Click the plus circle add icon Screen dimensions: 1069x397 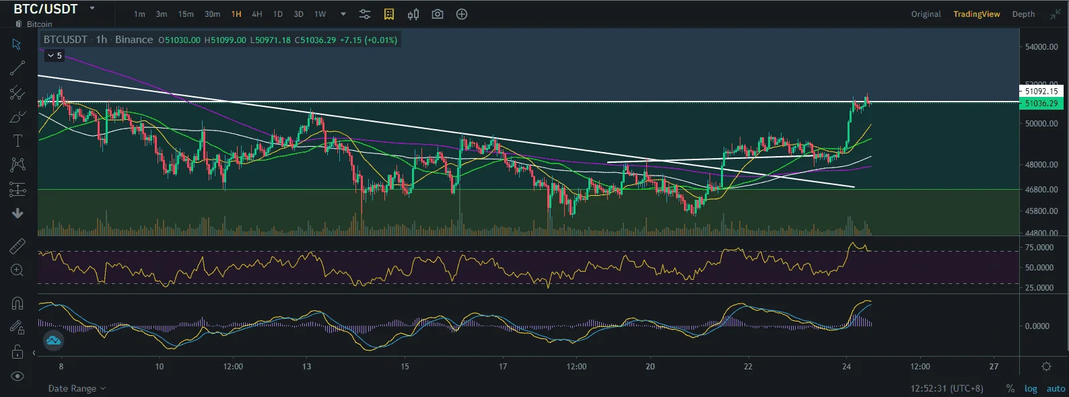[462, 14]
